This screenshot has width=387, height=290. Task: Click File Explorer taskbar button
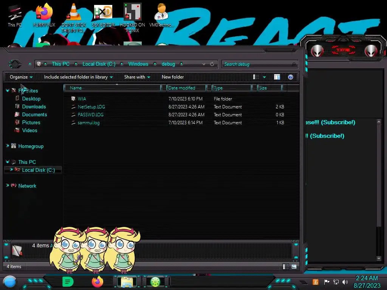pyautogui.click(x=127, y=282)
